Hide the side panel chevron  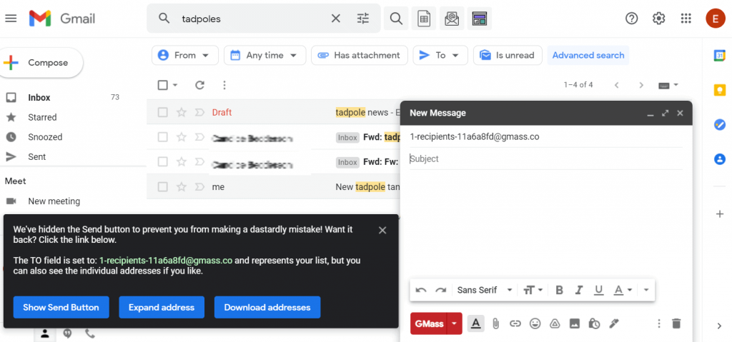pyautogui.click(x=719, y=326)
